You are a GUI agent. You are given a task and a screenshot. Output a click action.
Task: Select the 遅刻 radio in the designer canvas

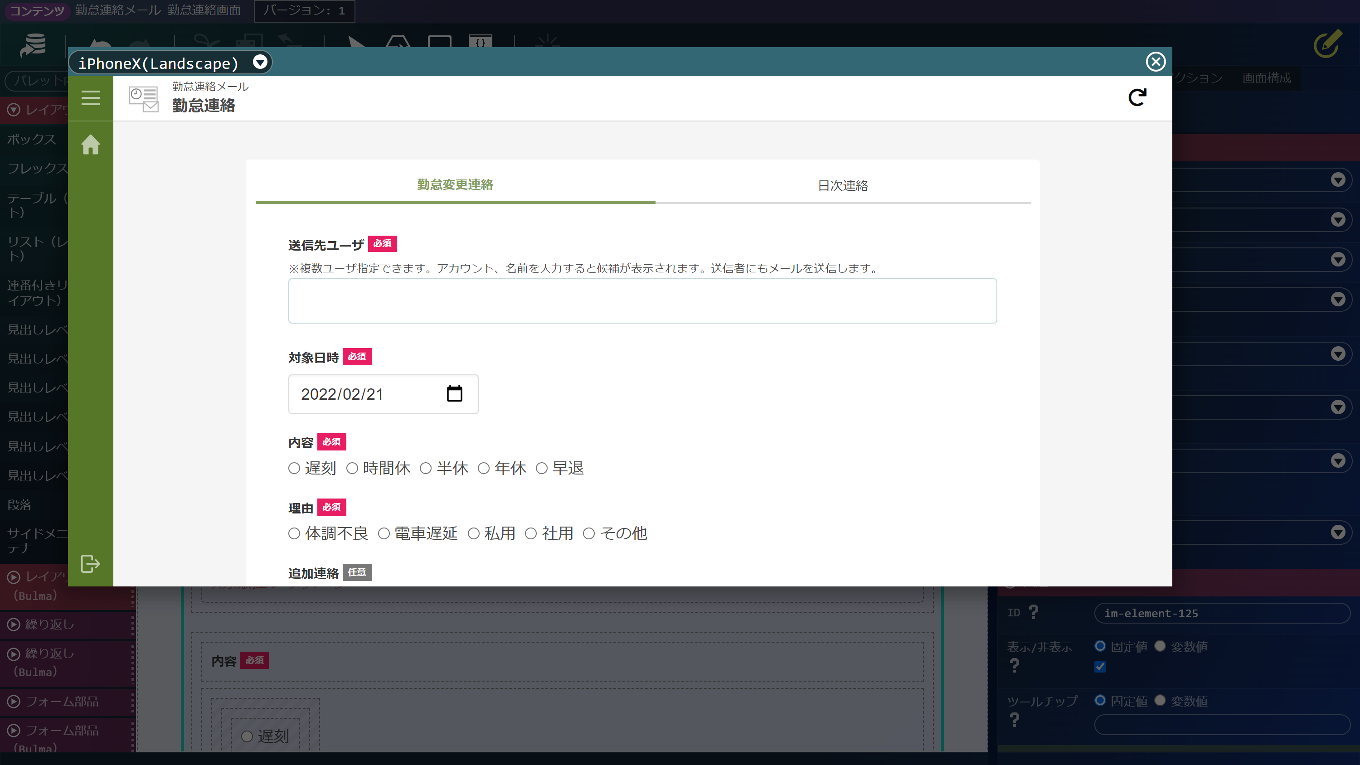247,736
